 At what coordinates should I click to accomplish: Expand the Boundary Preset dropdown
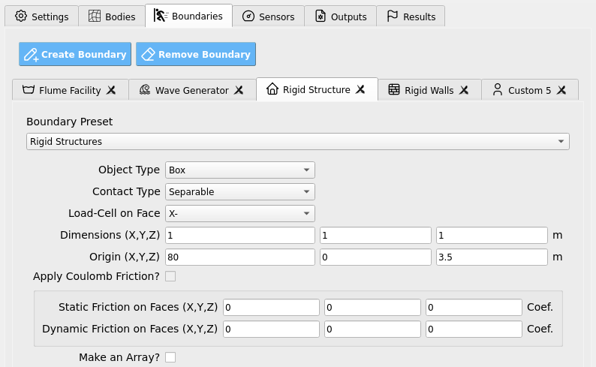tap(297, 141)
